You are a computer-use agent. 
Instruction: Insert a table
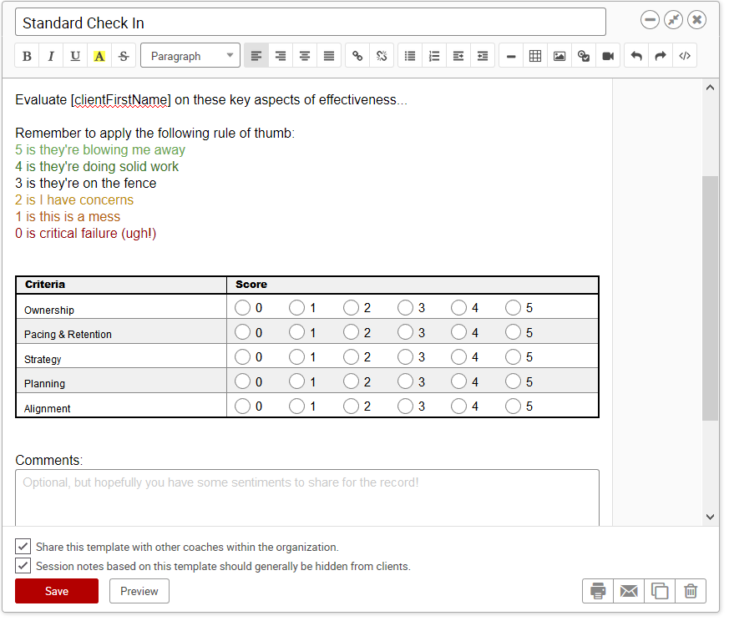(x=535, y=56)
